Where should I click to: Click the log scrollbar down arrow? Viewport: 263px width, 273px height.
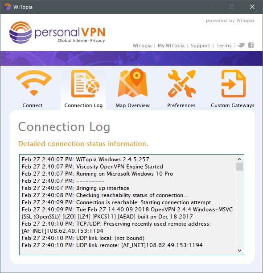239,250
